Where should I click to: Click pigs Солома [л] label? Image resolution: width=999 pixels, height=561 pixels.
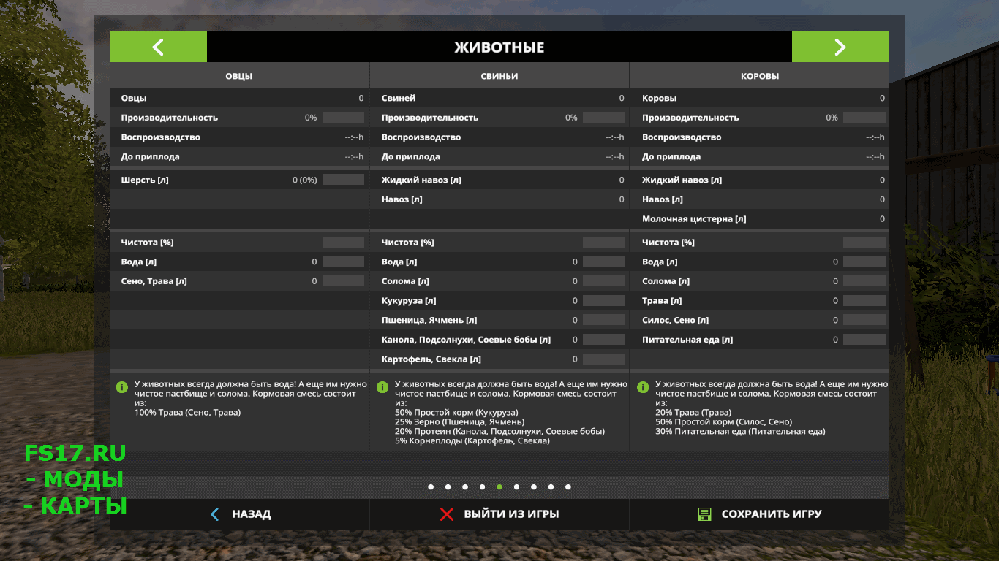click(405, 281)
